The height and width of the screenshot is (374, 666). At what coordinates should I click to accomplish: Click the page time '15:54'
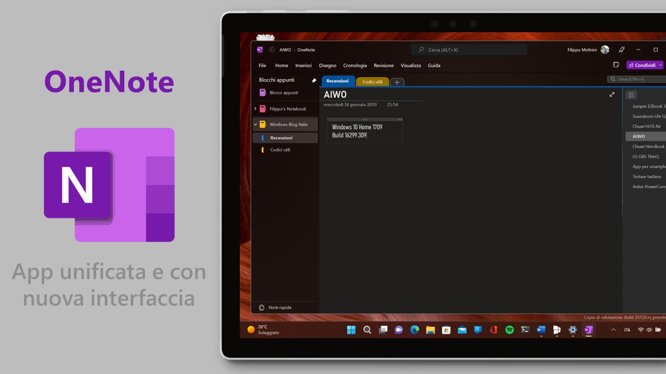392,105
